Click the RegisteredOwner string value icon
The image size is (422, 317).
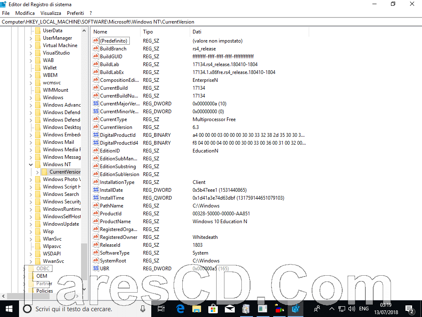[96, 237]
